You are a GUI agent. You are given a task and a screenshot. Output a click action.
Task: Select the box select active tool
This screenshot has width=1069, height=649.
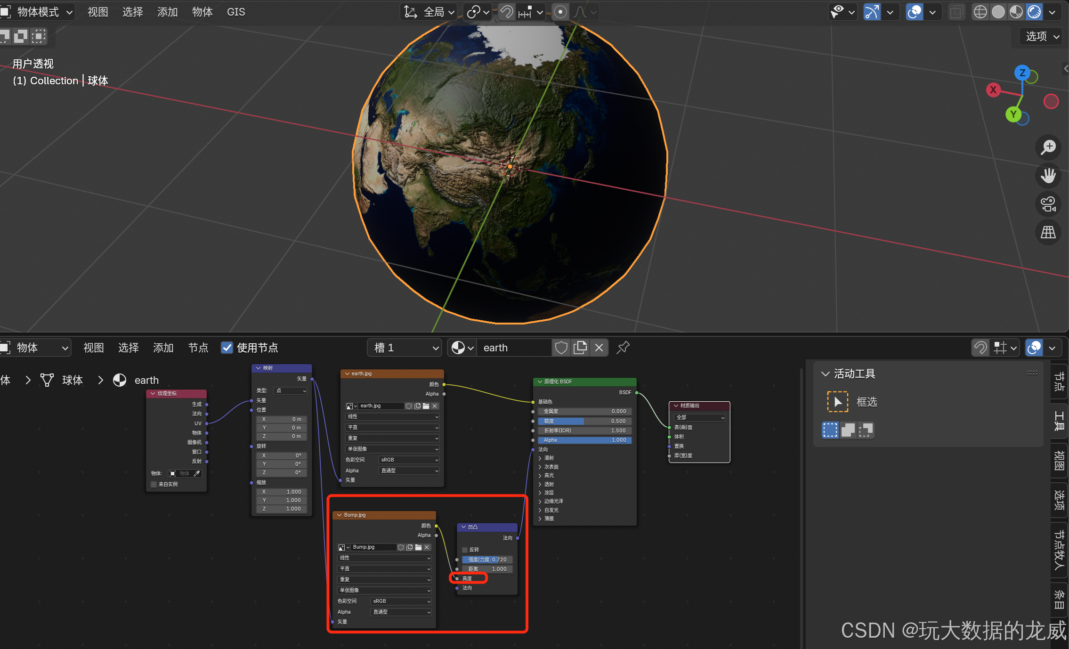click(x=838, y=402)
